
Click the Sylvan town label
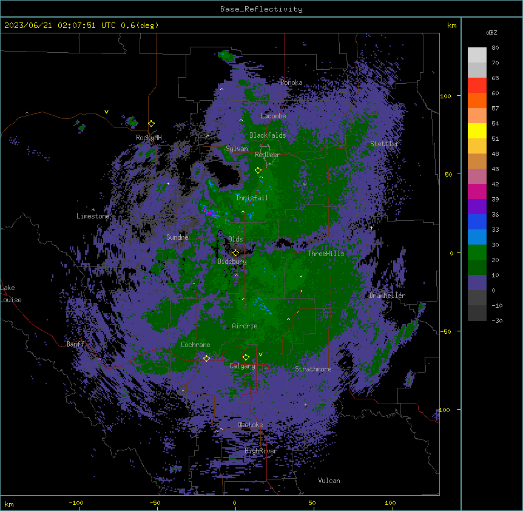237,149
